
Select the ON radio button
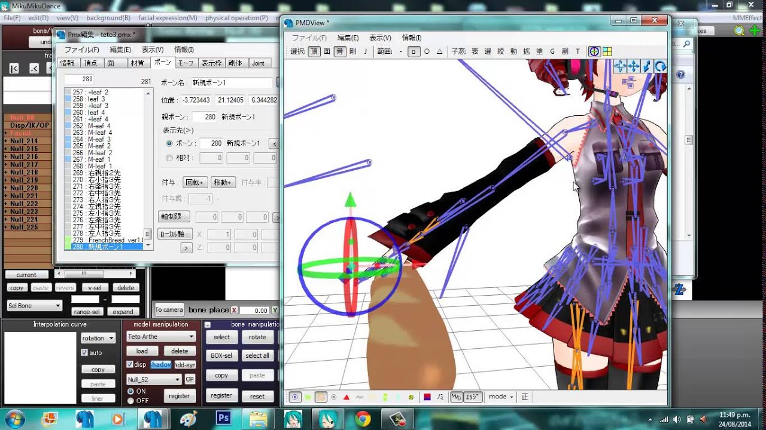pos(130,391)
